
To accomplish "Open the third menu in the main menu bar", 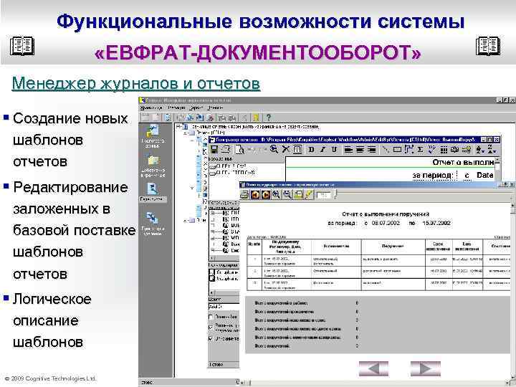I will coord(196,107).
